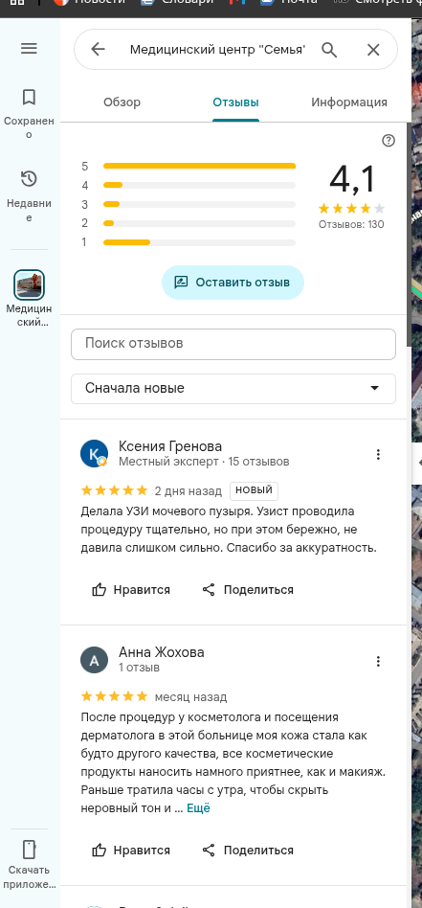This screenshot has height=908, width=422.
Task: Switch to the Обзор tab
Action: pyautogui.click(x=122, y=102)
